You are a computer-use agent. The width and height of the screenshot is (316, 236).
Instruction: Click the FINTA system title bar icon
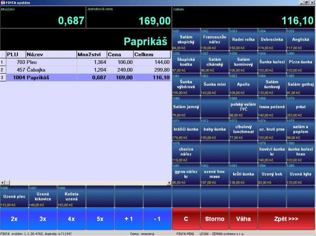(3, 2)
